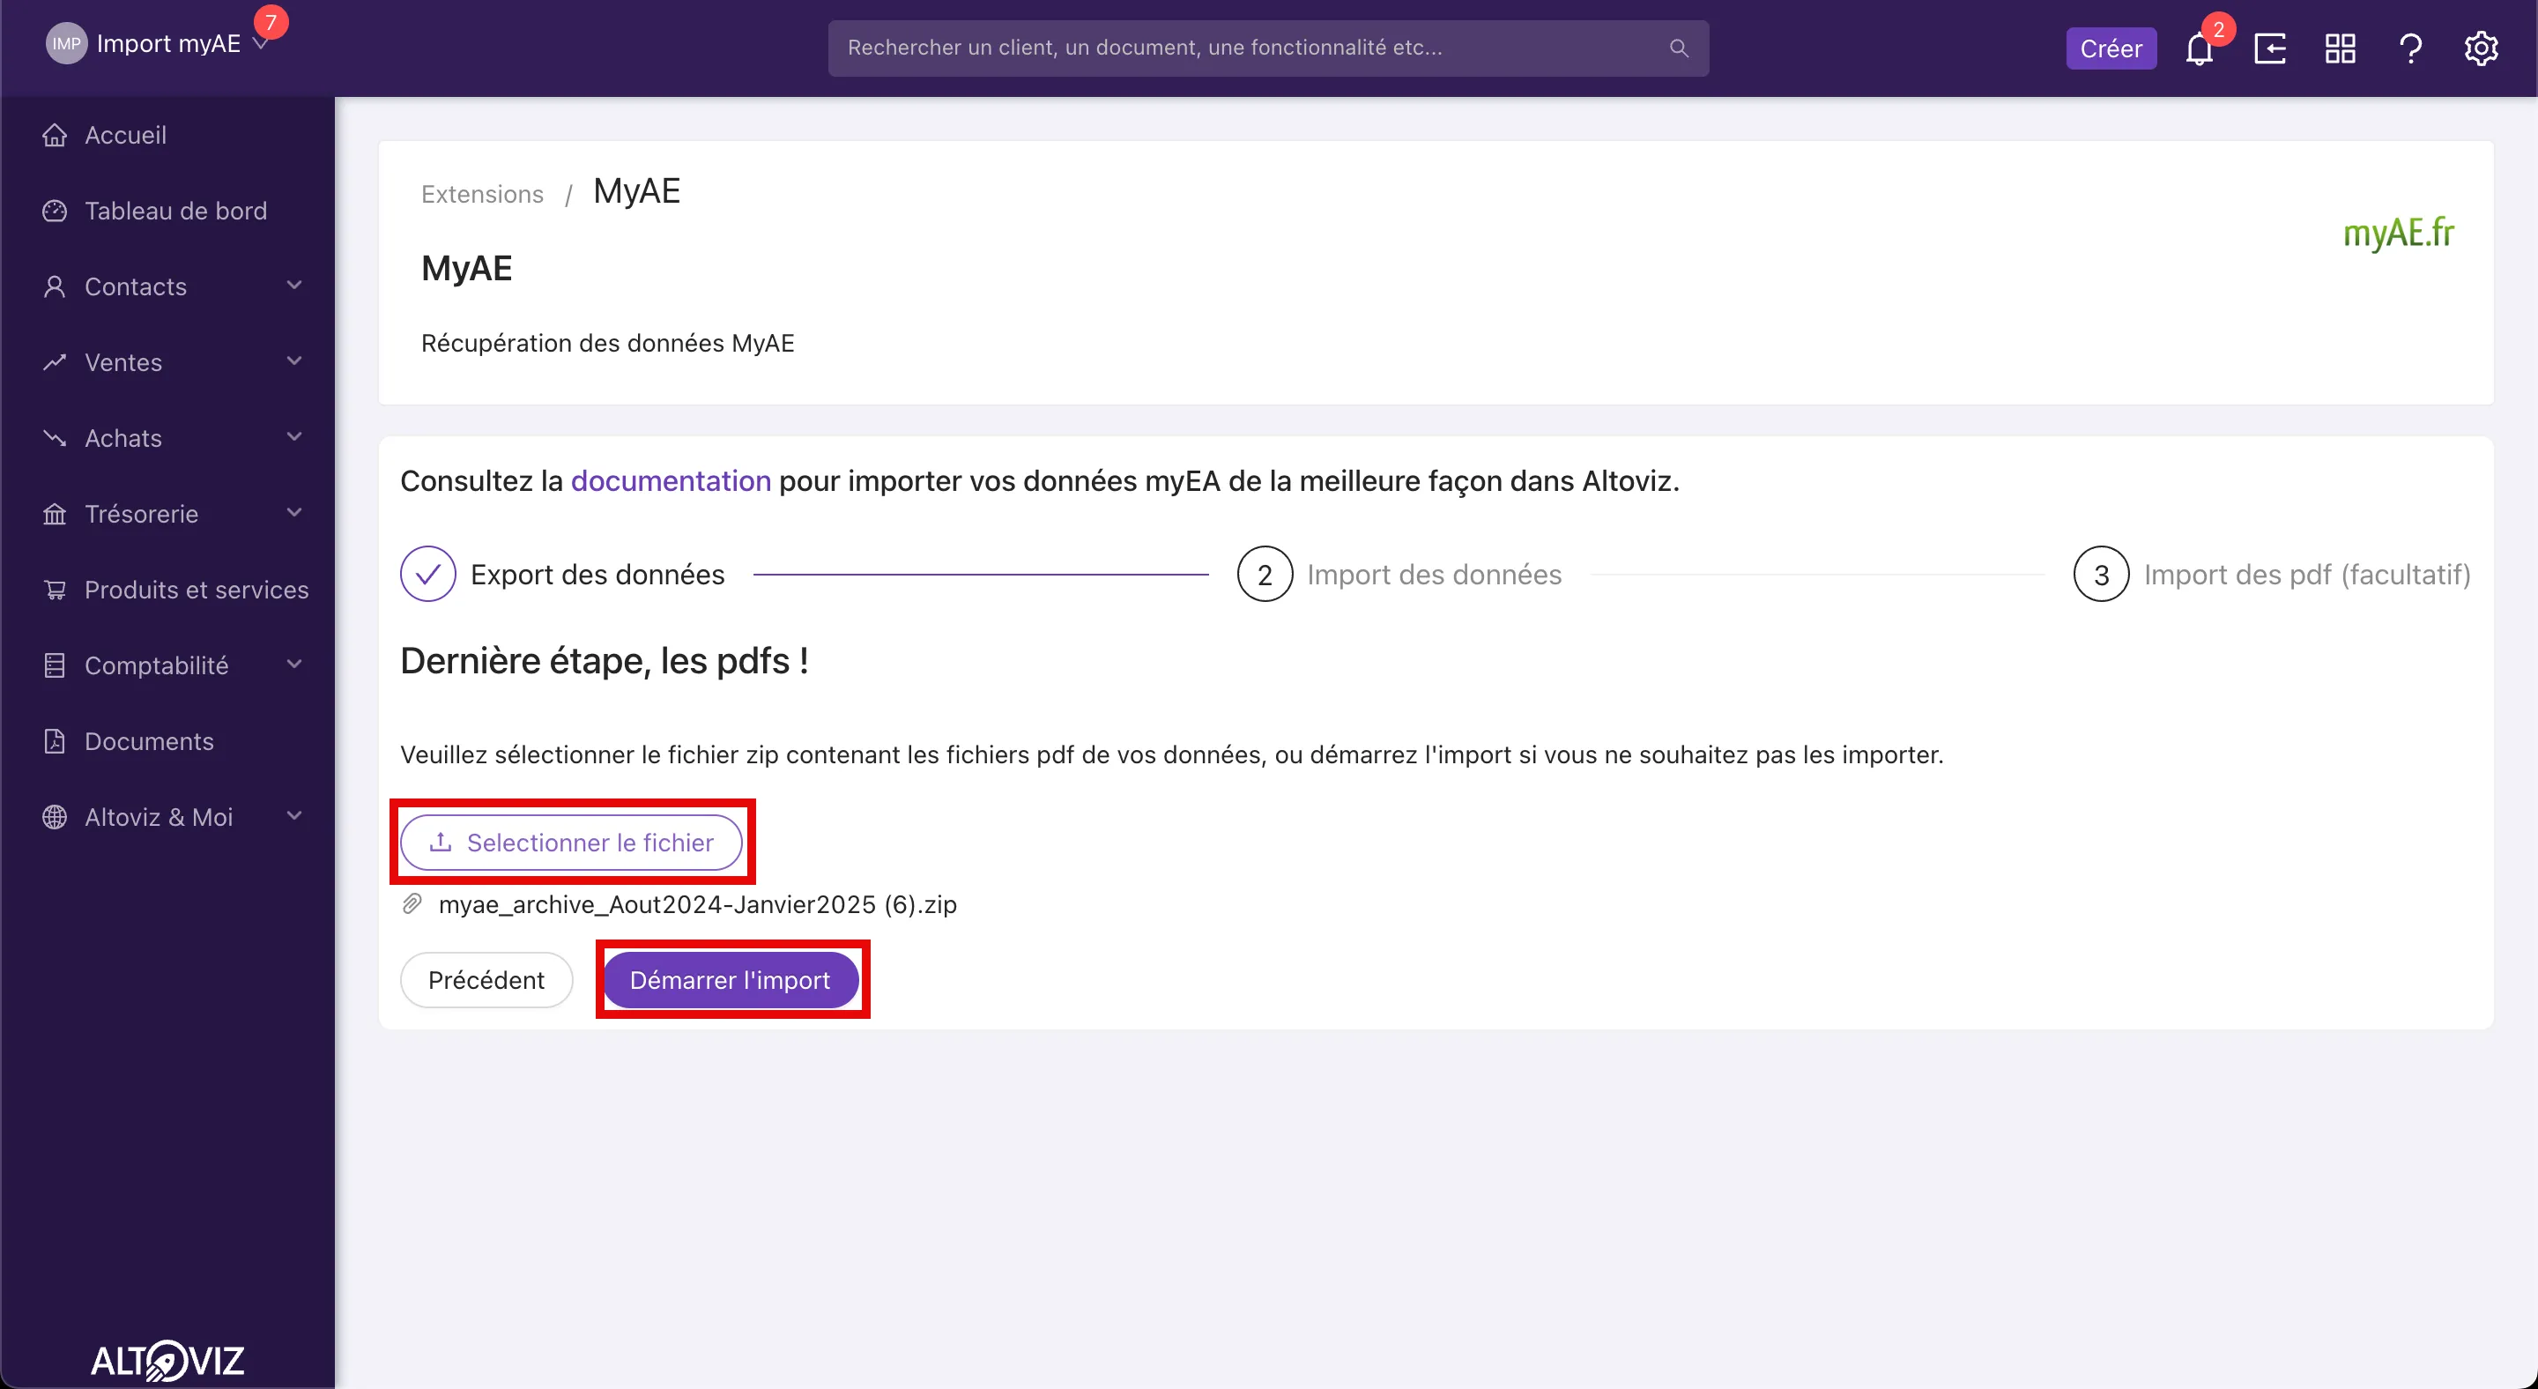
Task: Click the logout arrow icon in header
Action: click(2270, 48)
